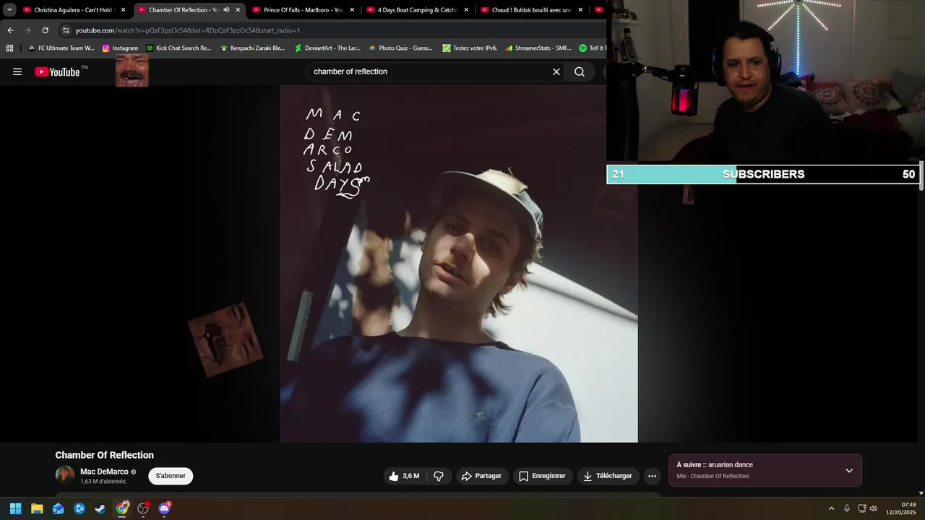925x520 pixels.
Task: Click the browser address bar URL
Action: (x=188, y=30)
